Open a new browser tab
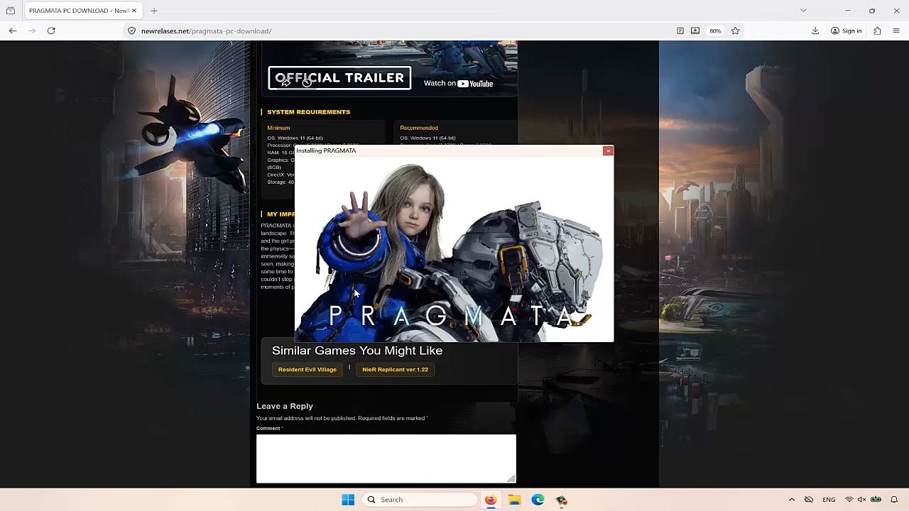This screenshot has width=909, height=511. click(154, 11)
